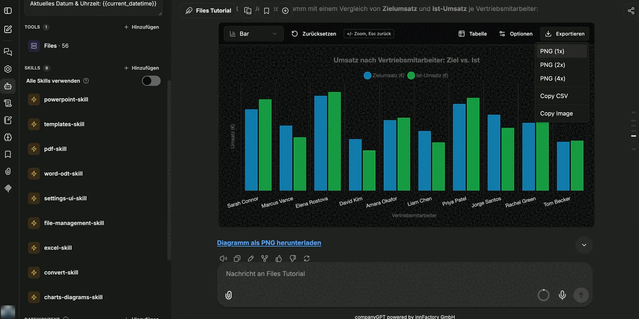The height and width of the screenshot is (319, 639).
Task: Open the Bar chart type dropdown
Action: (x=254, y=34)
